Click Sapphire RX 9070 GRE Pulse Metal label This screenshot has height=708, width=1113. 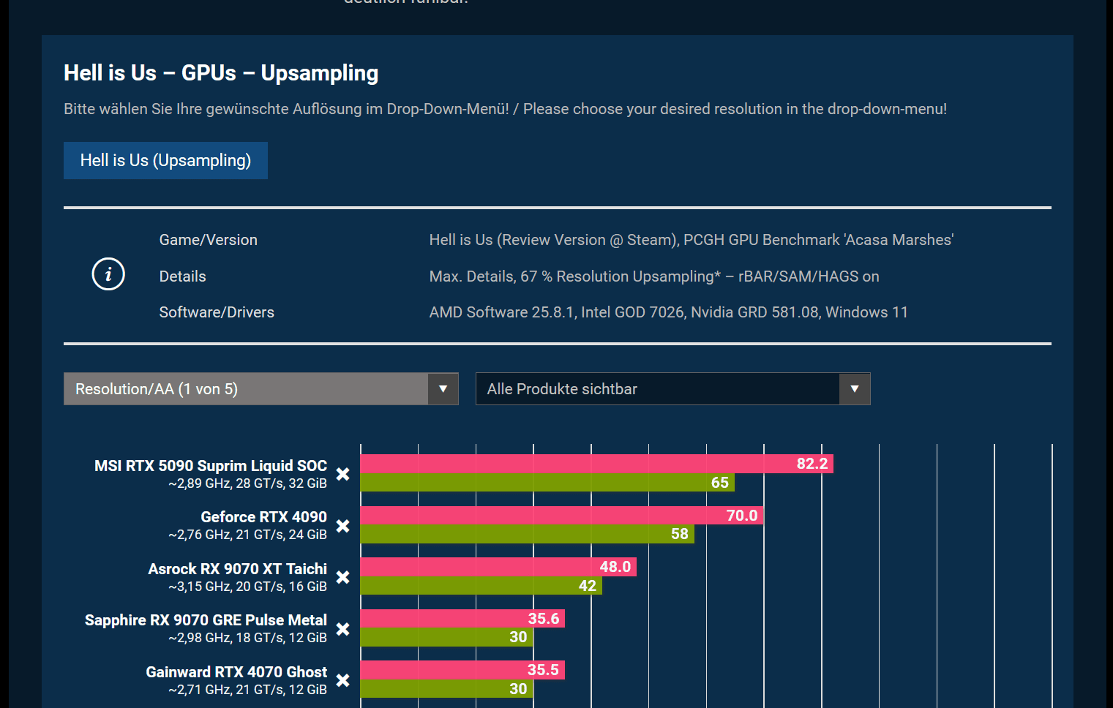click(x=206, y=620)
